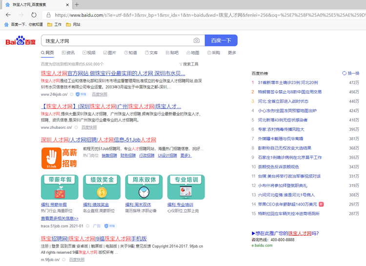366x266 pixels.
Task: Click the 百度热榜 heading
Action: click(x=260, y=74)
